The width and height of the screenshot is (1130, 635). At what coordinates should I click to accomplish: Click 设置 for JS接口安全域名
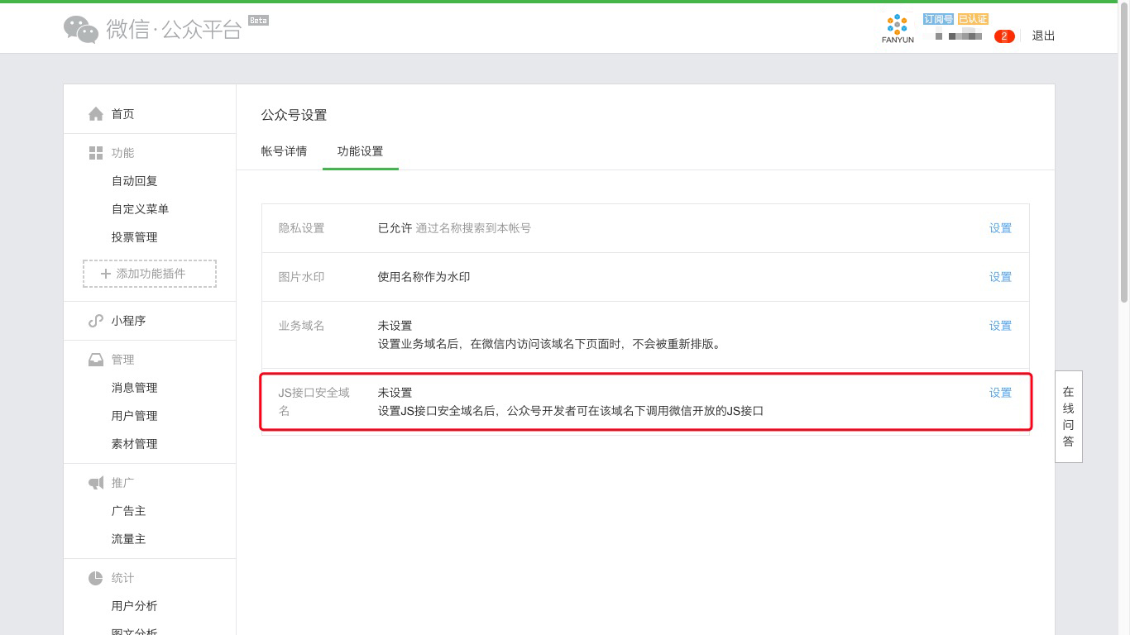(x=999, y=393)
